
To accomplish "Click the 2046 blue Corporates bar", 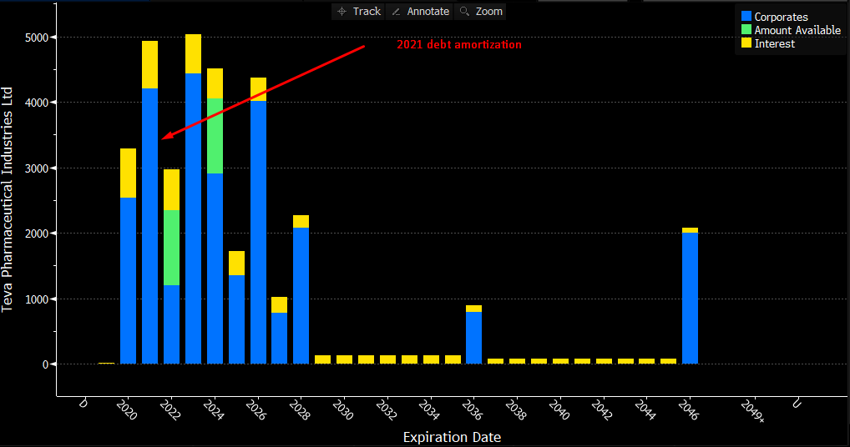I will click(x=690, y=299).
